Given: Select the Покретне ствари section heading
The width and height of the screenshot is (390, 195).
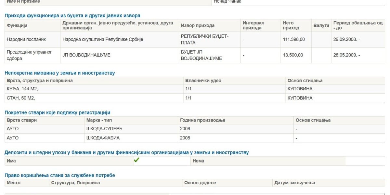Looking at the screenshot, I should 58,112.
